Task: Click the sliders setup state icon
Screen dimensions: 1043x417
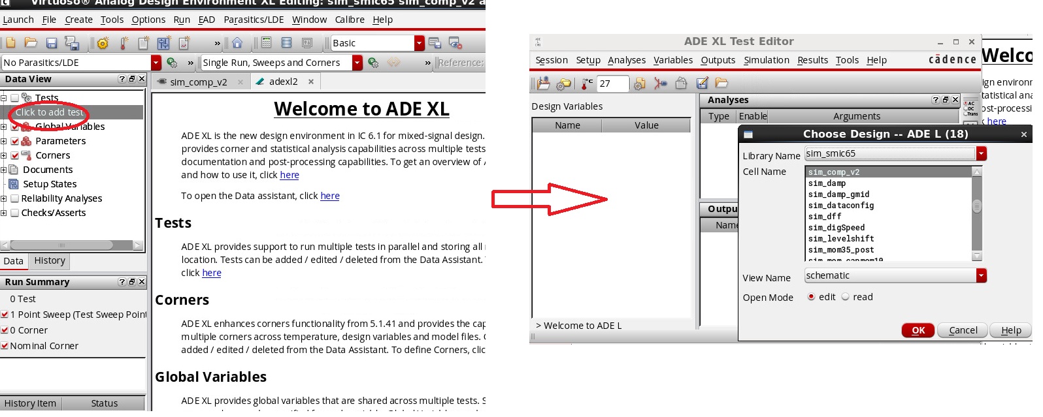Action: (x=163, y=44)
